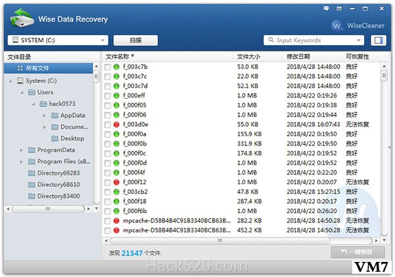
Task: Check the box for f_003c7b
Action: (x=107, y=67)
